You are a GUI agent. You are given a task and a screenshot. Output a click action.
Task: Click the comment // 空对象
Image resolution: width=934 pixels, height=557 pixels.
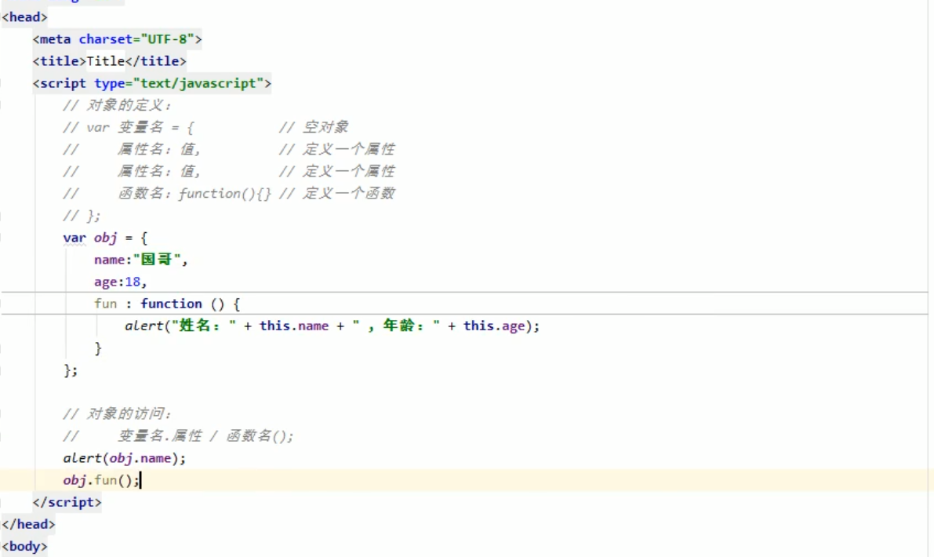tap(314, 128)
